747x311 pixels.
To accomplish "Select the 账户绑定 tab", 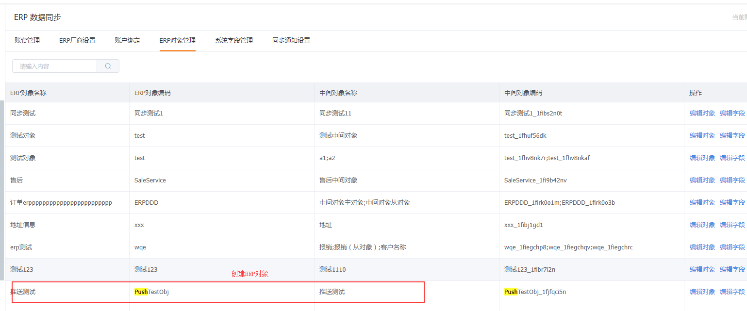I will [x=127, y=41].
